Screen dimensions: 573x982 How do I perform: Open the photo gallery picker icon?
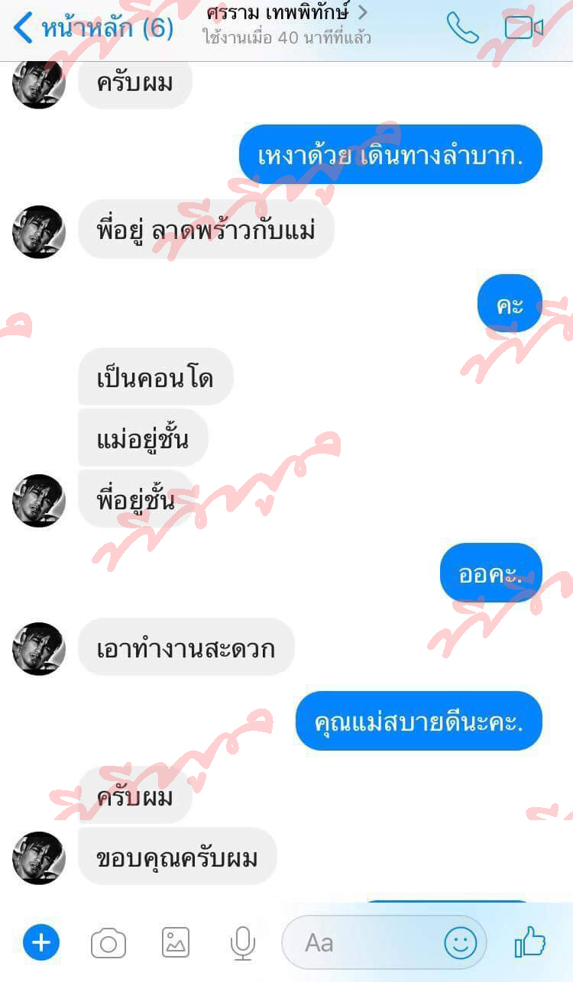click(x=176, y=943)
